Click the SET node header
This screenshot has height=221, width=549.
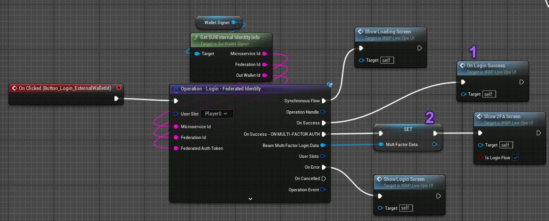click(x=408, y=129)
